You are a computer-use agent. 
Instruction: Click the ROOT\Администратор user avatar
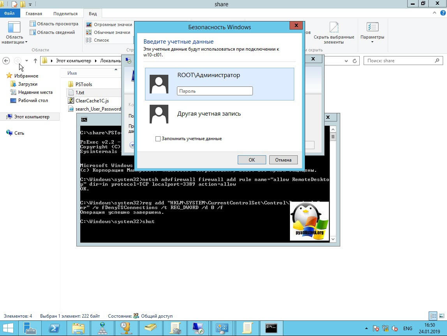click(x=159, y=84)
